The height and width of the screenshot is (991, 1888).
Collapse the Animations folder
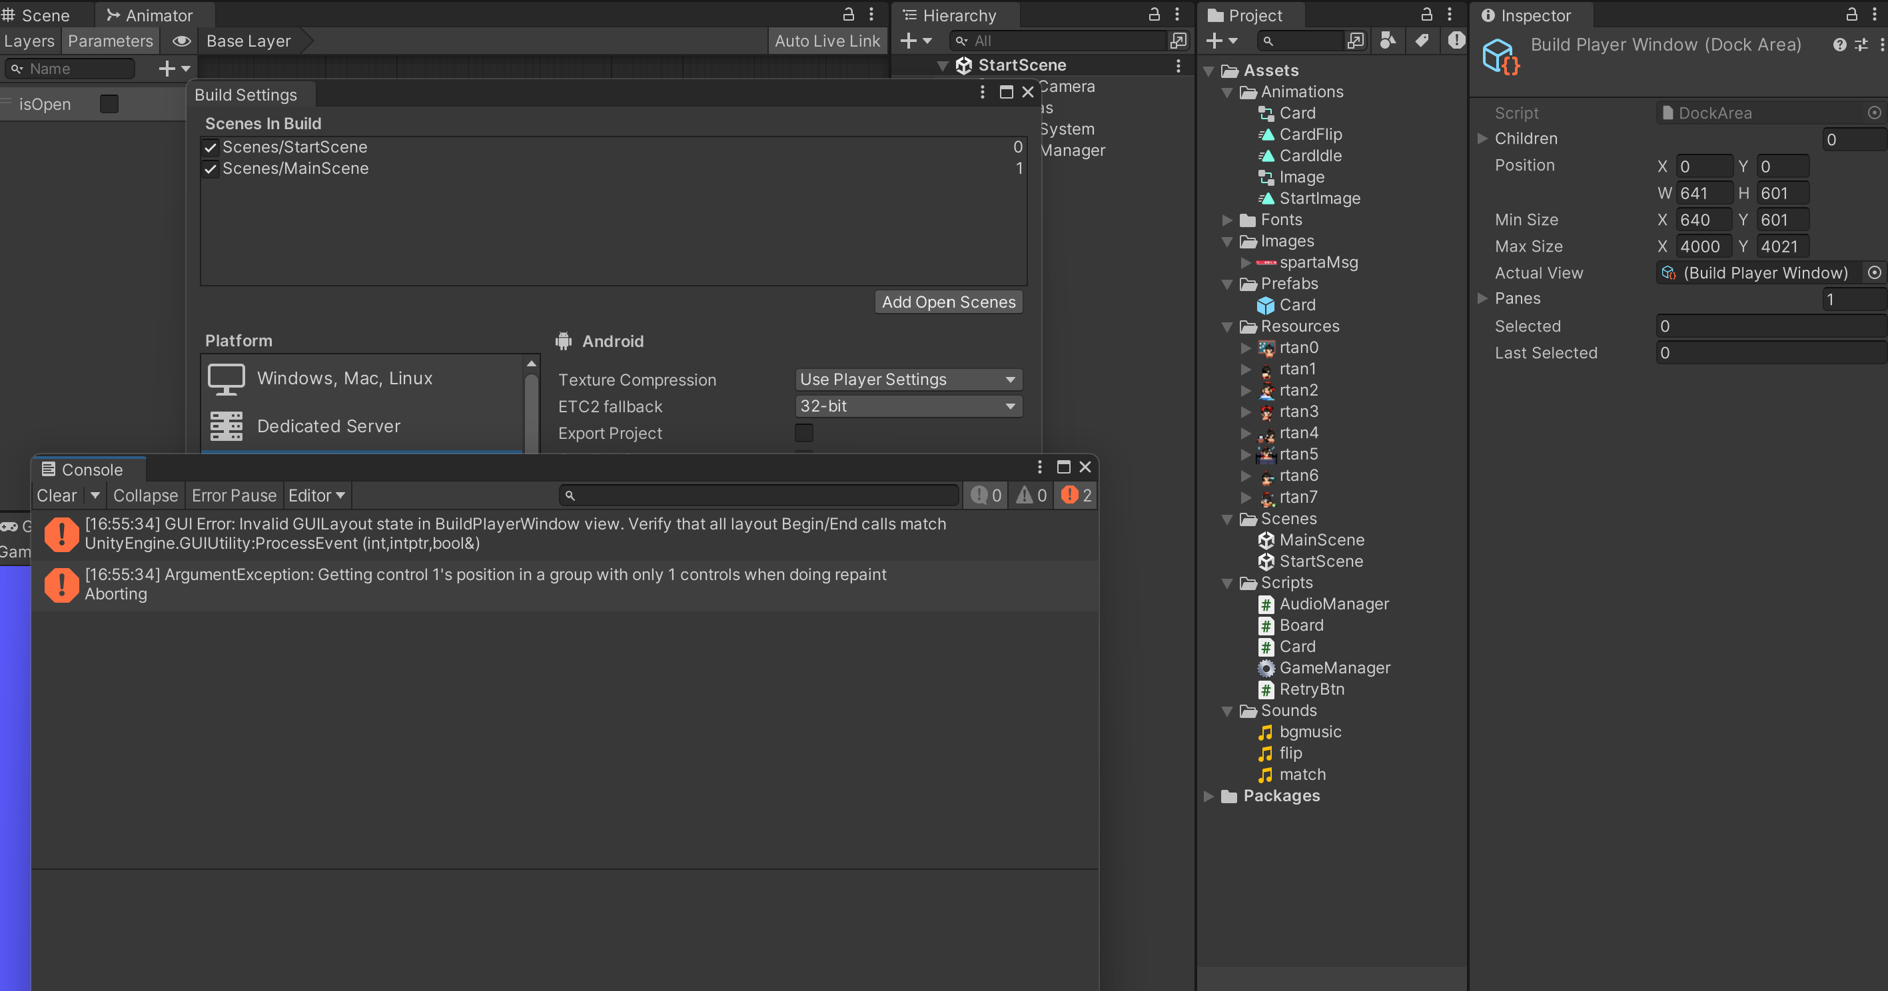[x=1227, y=93]
